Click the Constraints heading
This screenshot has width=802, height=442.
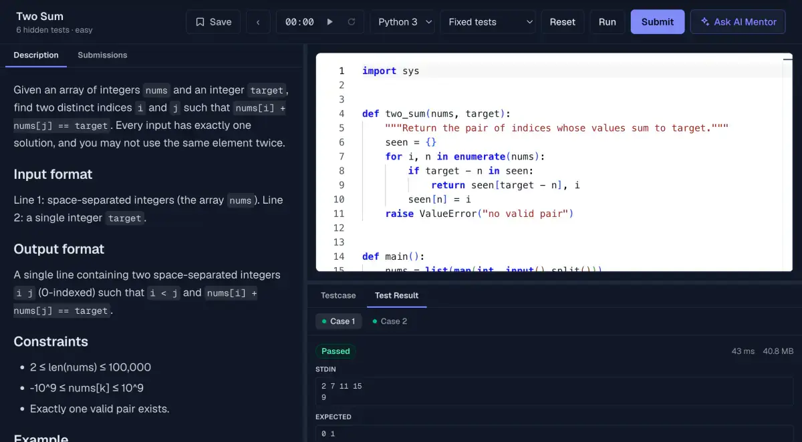click(51, 341)
